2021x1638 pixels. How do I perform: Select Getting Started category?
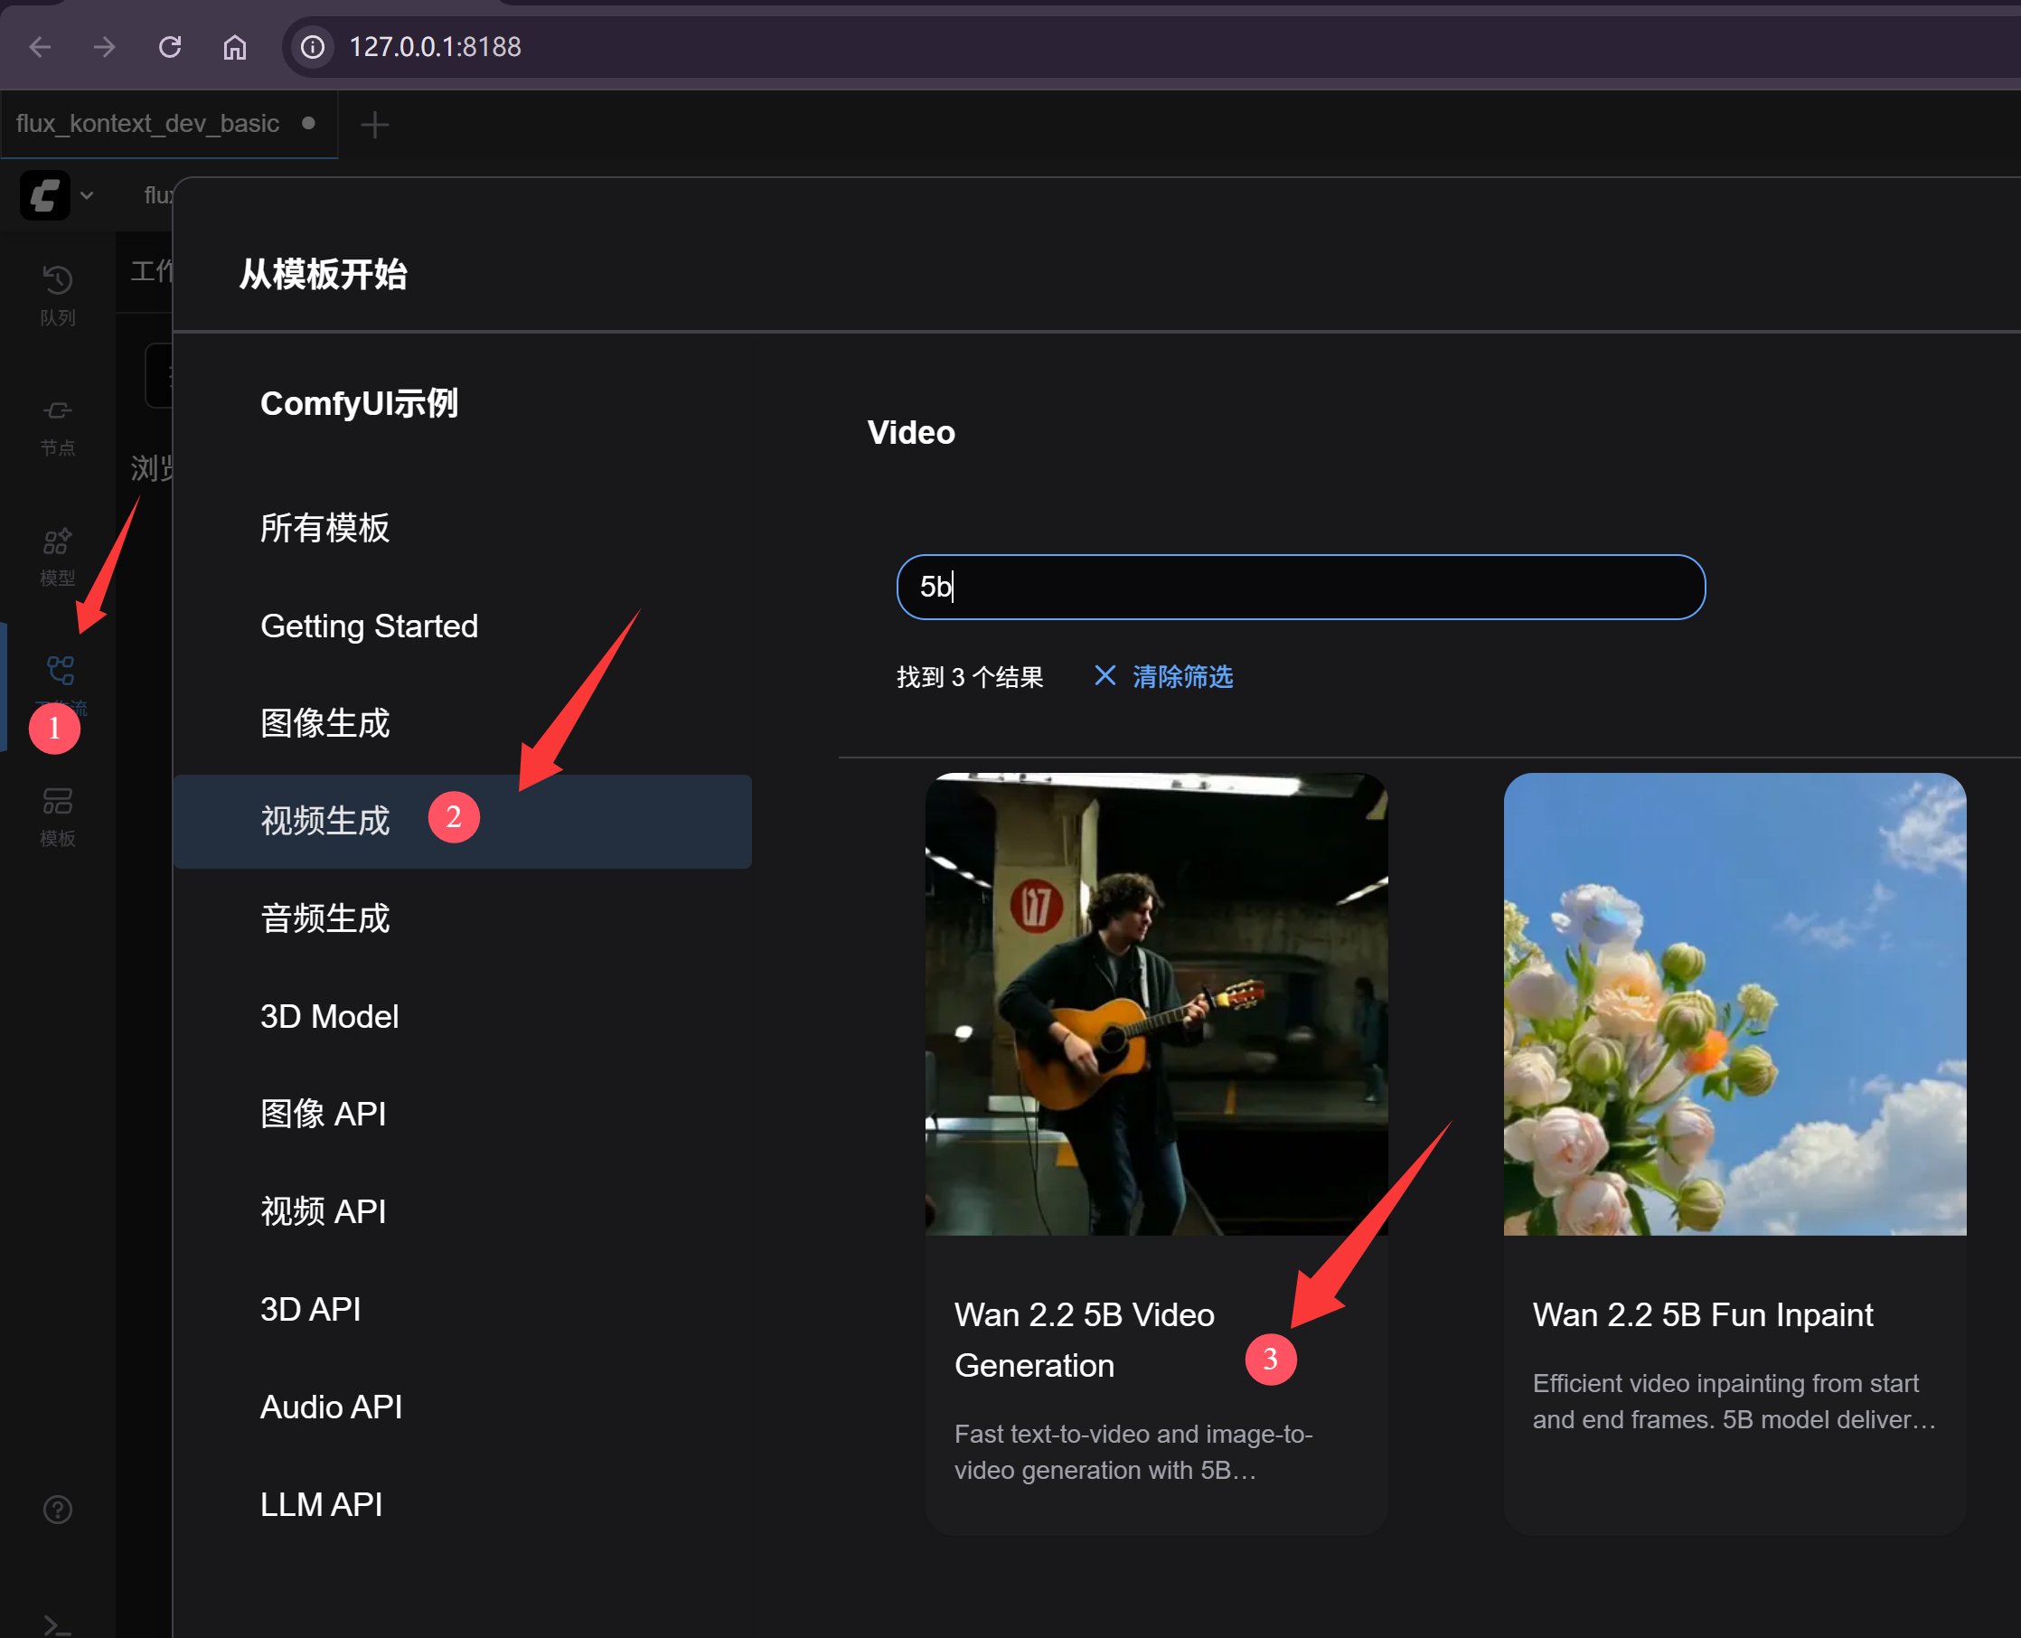(x=369, y=626)
